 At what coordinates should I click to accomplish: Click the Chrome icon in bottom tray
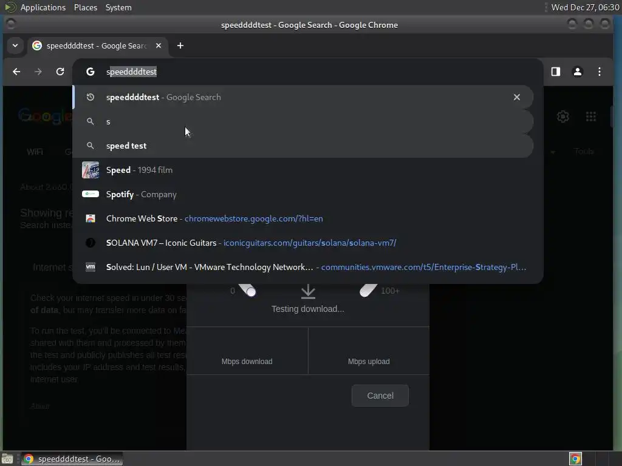[x=575, y=459]
